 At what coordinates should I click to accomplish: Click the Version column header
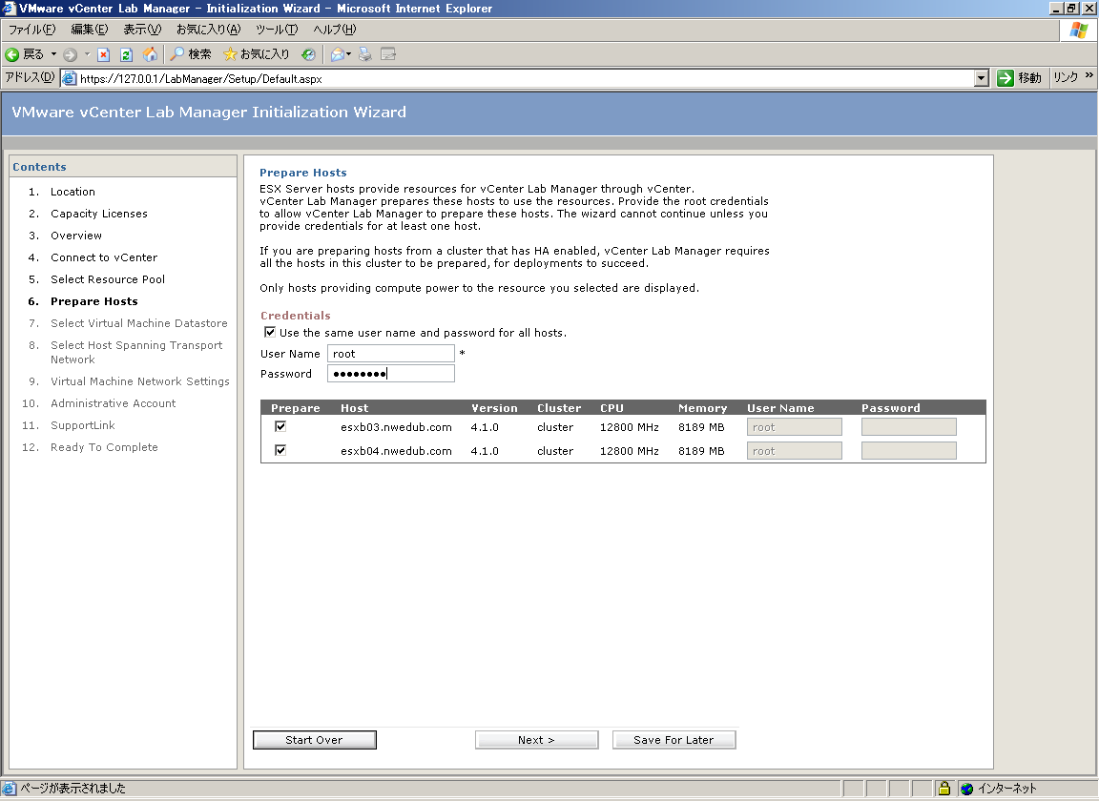494,408
